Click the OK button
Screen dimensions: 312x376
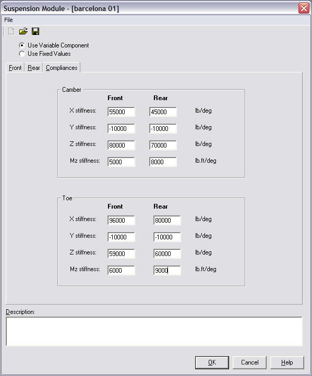click(x=212, y=362)
